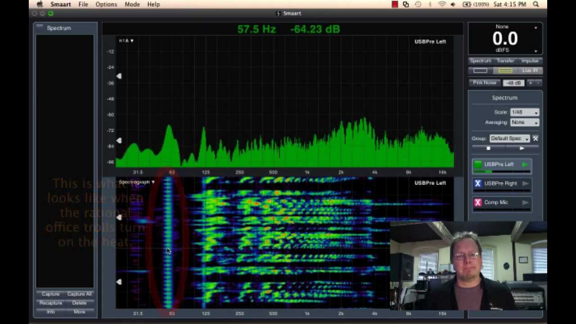Open the dBFS unit dropdown arrow
Viewport: 576px width, 324px height.
[x=535, y=51]
